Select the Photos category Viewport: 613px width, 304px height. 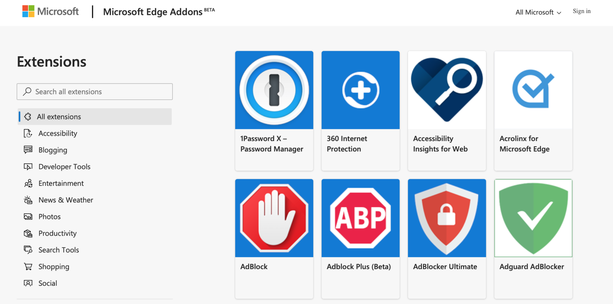tap(95, 217)
